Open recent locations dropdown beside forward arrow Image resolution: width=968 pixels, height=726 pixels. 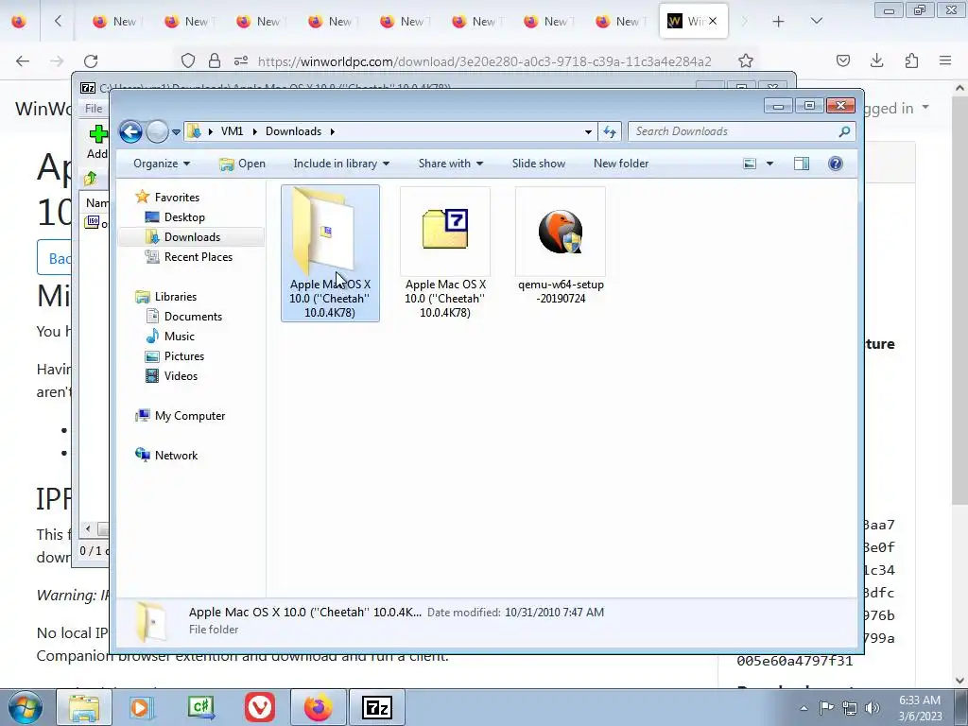pos(176,131)
